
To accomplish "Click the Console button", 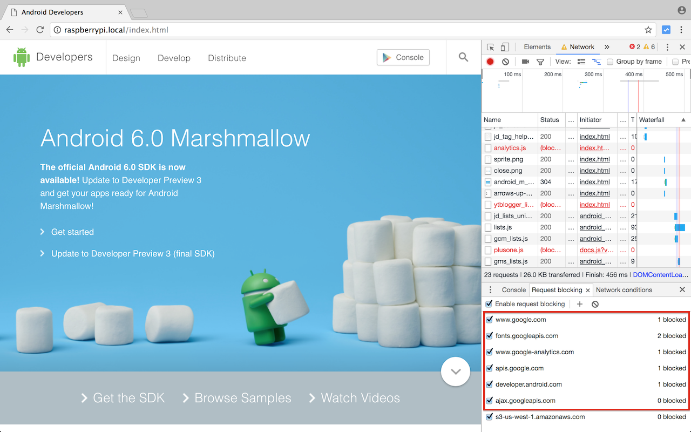I will pos(403,57).
